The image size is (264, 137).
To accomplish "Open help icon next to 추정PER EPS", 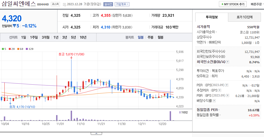I will coord(219,90).
